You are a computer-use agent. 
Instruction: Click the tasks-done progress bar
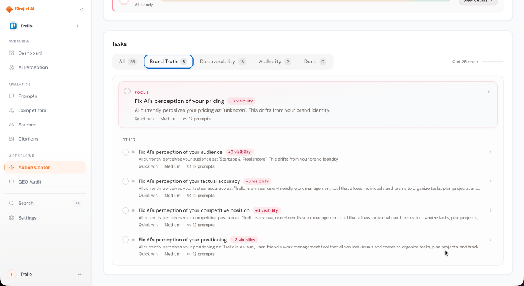click(x=493, y=62)
